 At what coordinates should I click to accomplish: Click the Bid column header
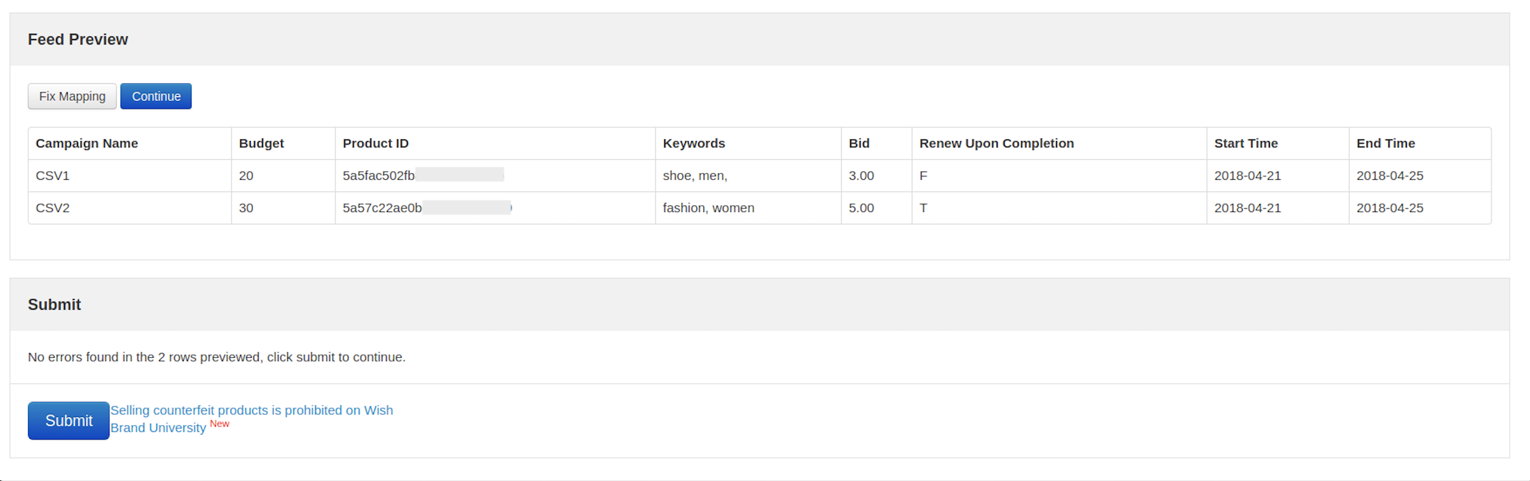859,143
